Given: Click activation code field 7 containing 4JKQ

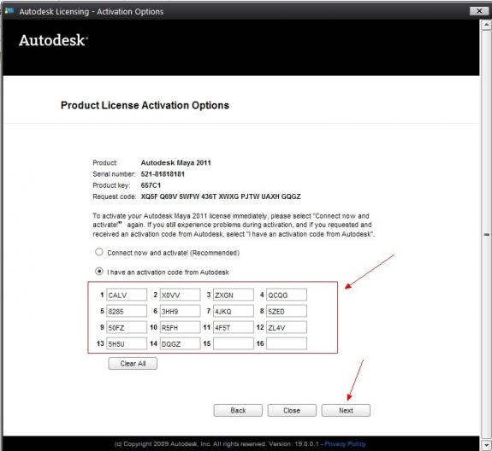Looking at the screenshot, I should point(233,311).
